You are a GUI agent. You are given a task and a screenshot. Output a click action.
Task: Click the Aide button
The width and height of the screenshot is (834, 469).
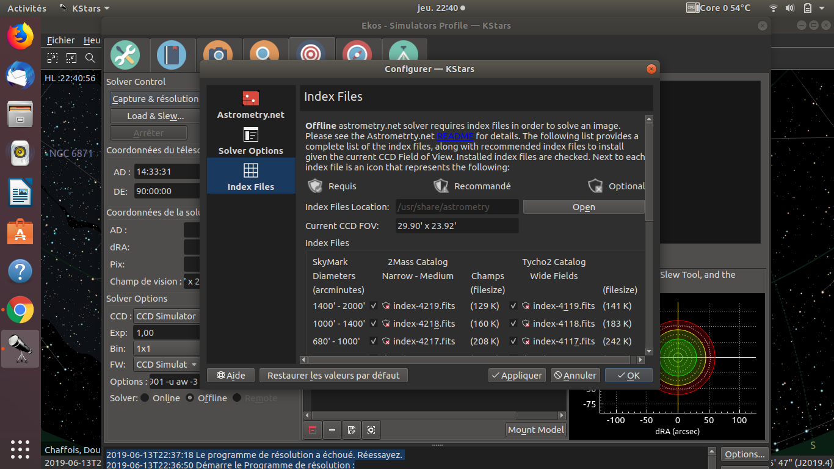[x=231, y=376]
